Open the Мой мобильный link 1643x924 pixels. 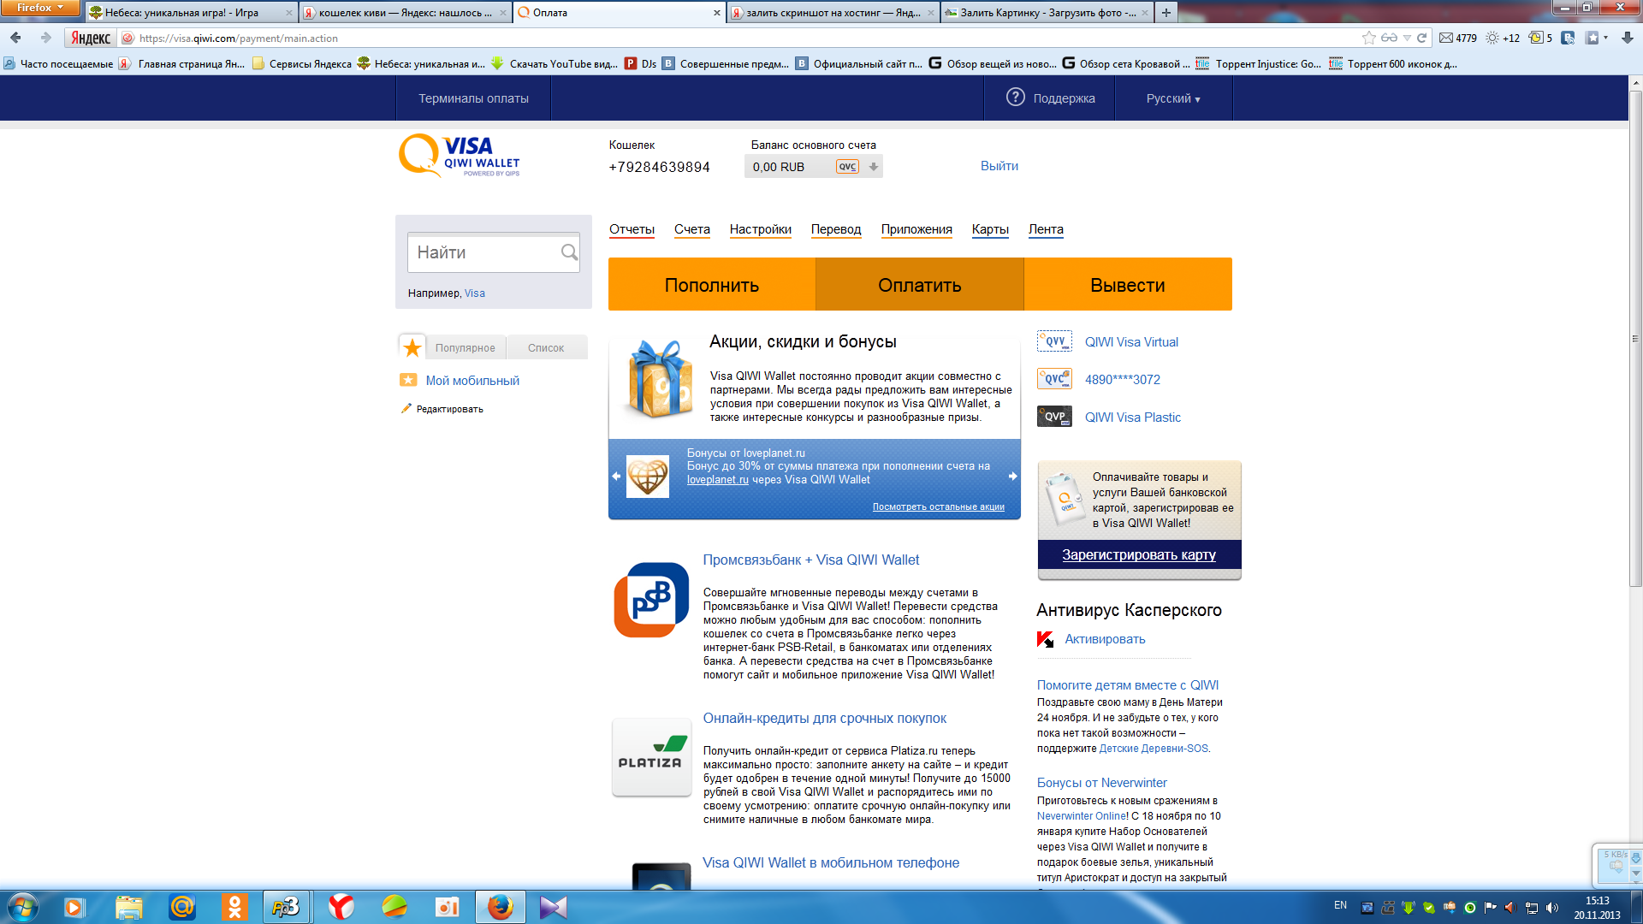pyautogui.click(x=472, y=381)
